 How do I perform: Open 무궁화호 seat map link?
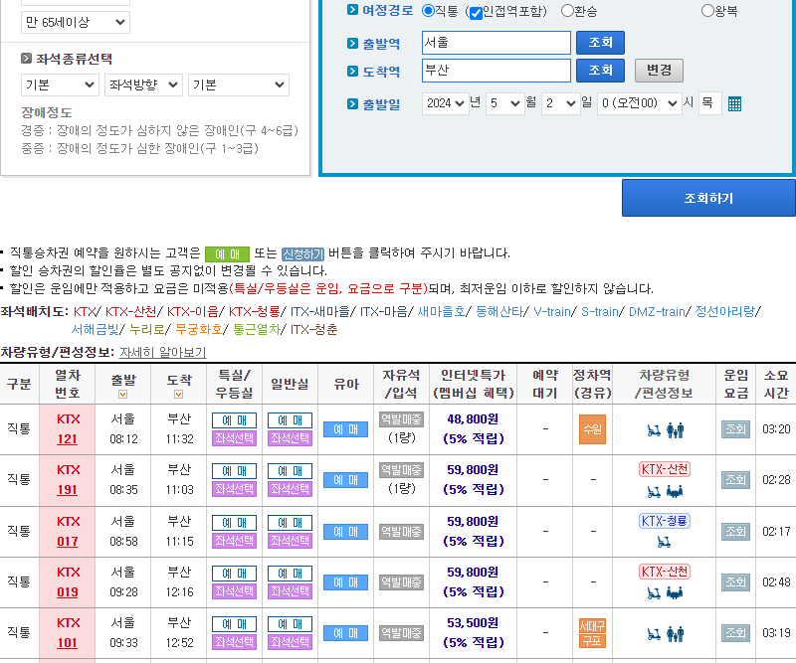(199, 330)
